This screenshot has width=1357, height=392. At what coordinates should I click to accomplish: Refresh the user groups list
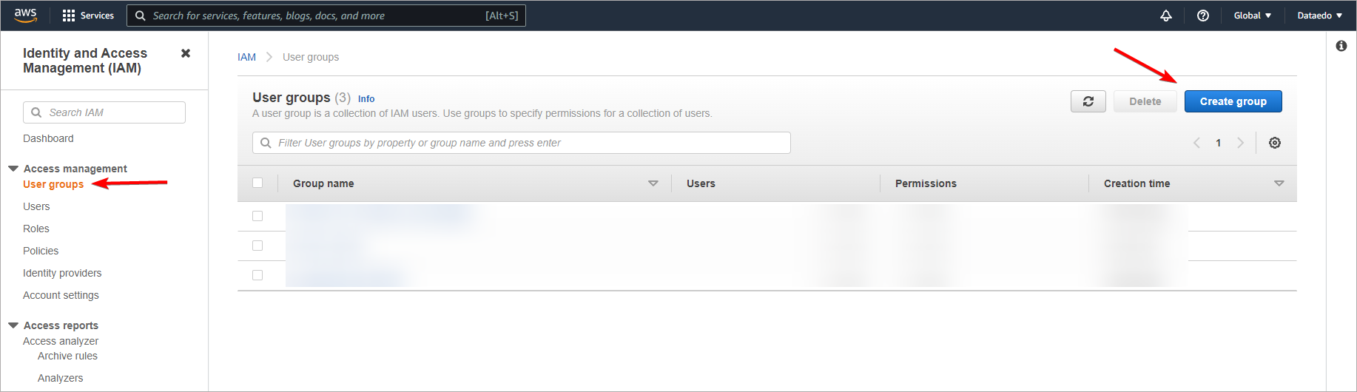1088,101
